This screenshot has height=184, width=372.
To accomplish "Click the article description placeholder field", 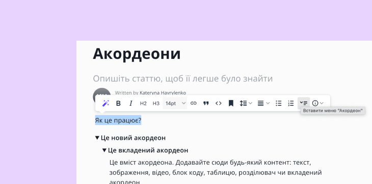I will point(182,78).
